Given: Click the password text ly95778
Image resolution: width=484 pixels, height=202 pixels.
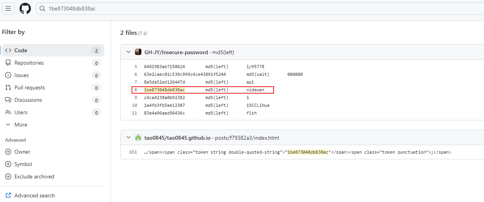Looking at the screenshot, I should tap(255, 67).
